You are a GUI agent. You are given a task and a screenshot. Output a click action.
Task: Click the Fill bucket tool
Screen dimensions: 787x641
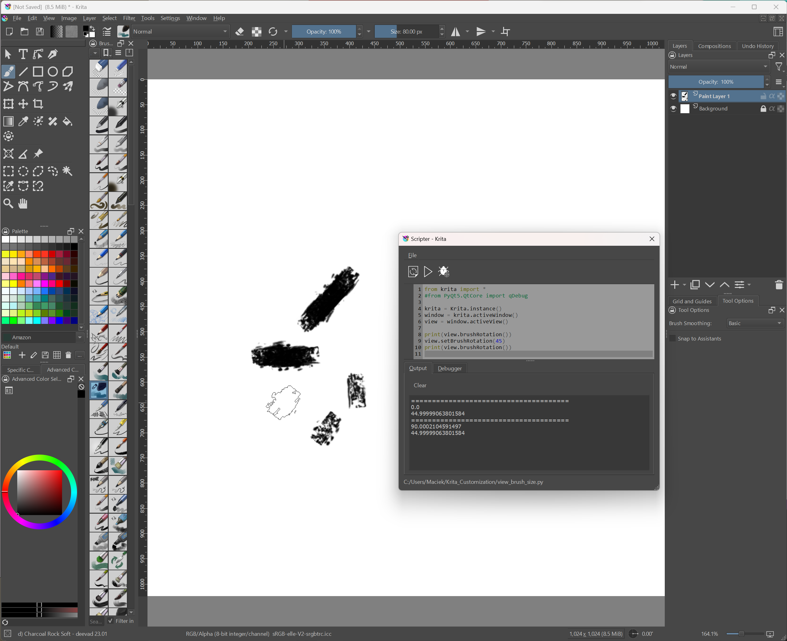[x=67, y=121]
